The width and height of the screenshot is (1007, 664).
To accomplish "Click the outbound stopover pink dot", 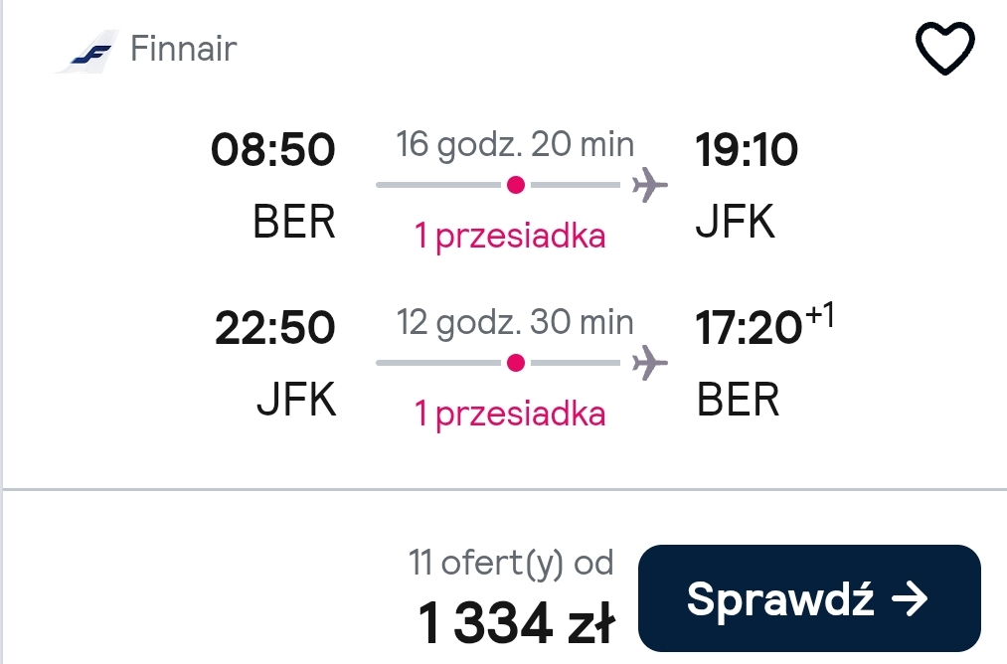I will click(516, 185).
